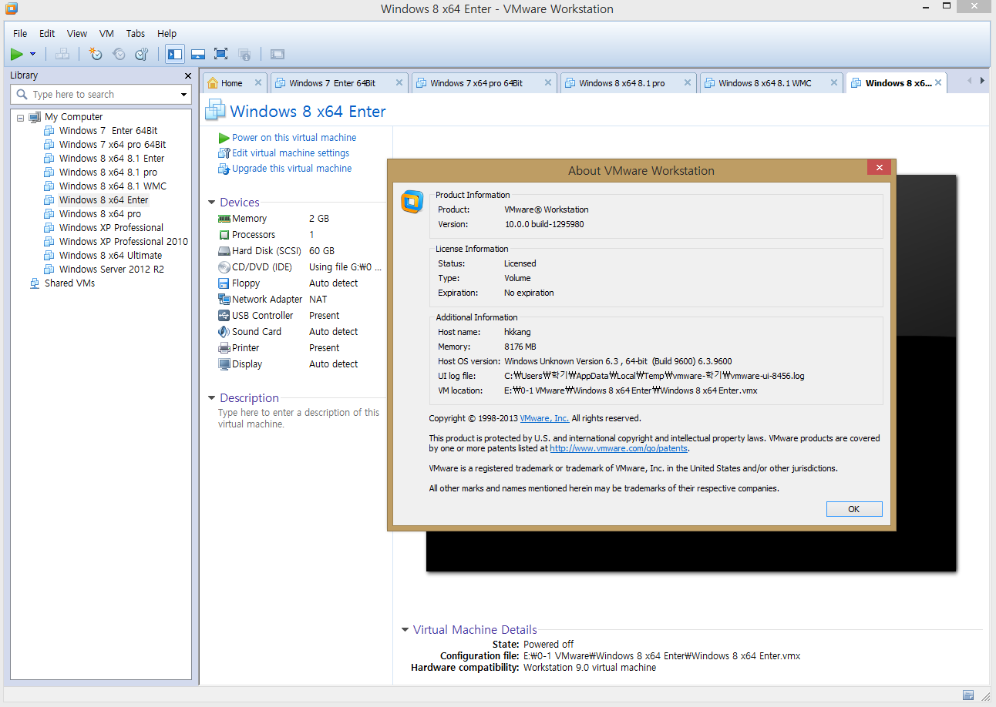The height and width of the screenshot is (707, 996).
Task: Open the Tabs menu
Action: (136, 34)
